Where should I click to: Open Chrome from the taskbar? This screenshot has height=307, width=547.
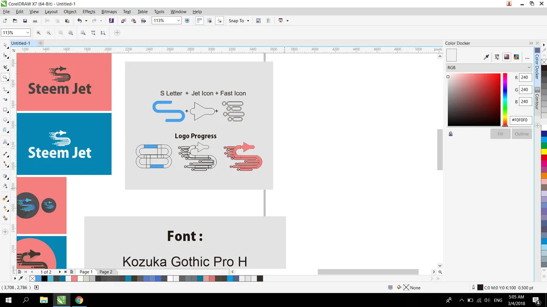tap(79, 300)
